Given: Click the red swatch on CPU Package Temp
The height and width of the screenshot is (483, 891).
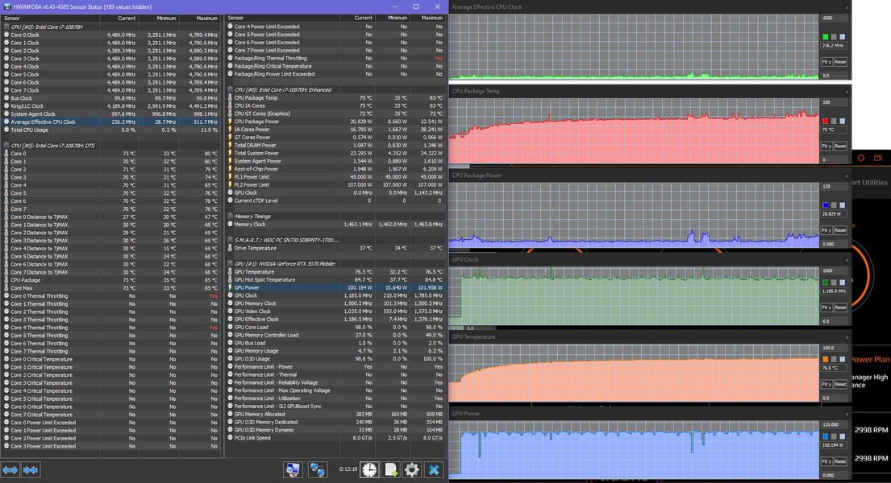Looking at the screenshot, I should click(826, 121).
